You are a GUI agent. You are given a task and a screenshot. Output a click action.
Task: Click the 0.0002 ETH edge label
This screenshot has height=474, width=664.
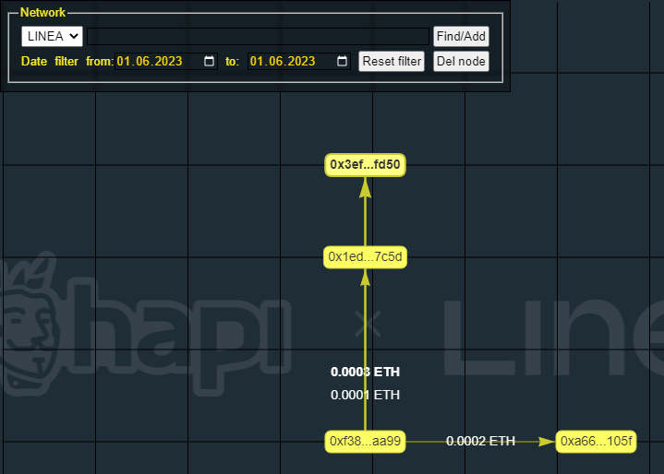(480, 442)
